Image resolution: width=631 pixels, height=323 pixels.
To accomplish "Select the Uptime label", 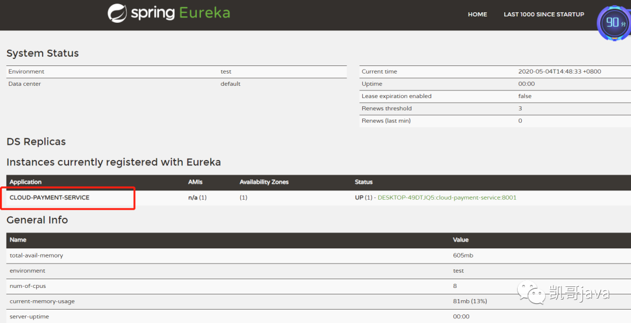I will point(372,84).
